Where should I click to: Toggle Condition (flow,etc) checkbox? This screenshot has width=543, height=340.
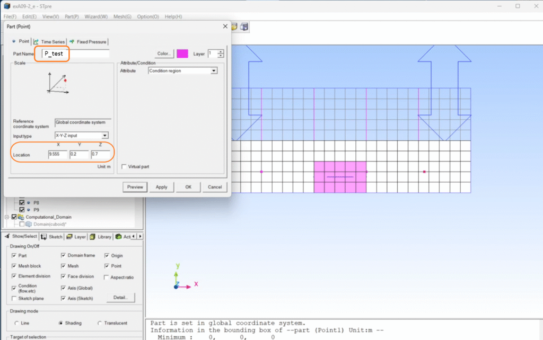[14, 288]
